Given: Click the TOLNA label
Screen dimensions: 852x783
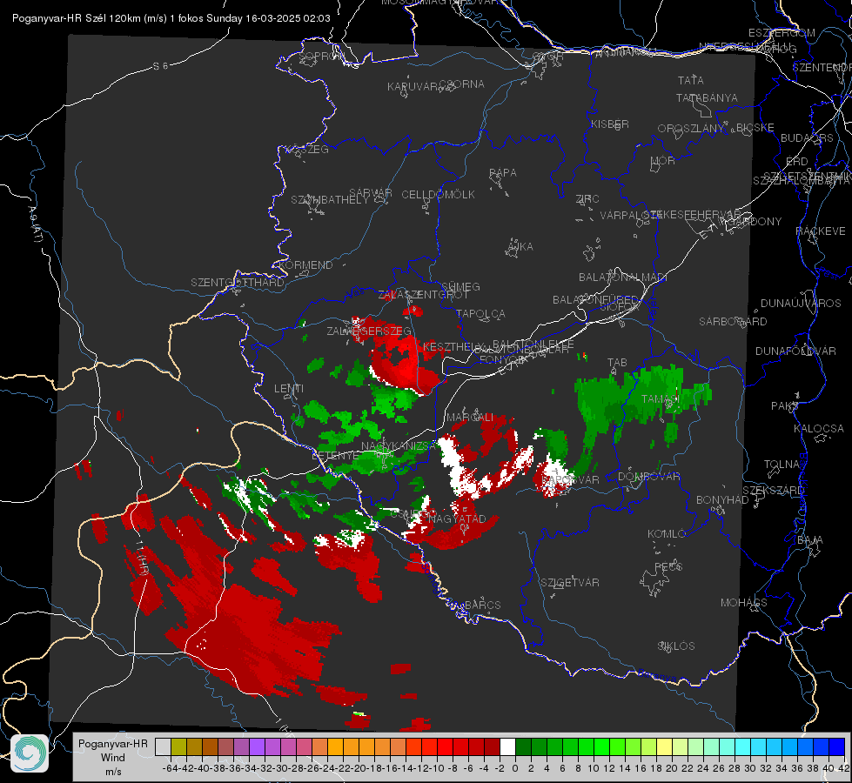Looking at the screenshot, I should point(782,465).
